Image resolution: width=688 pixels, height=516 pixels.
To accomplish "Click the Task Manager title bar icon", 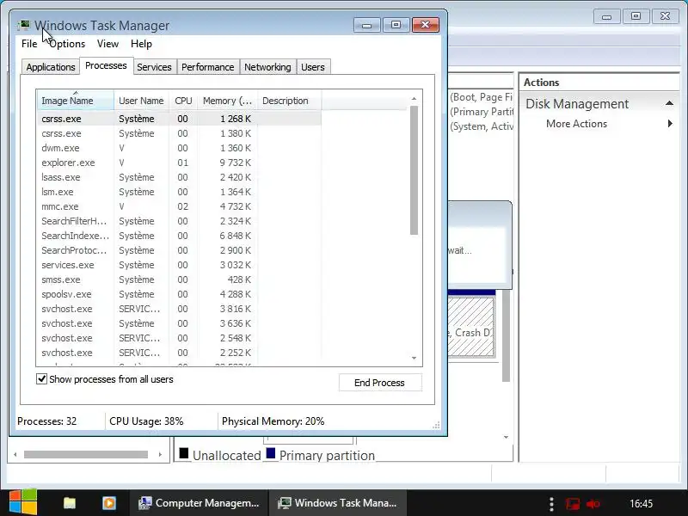I will coord(24,26).
